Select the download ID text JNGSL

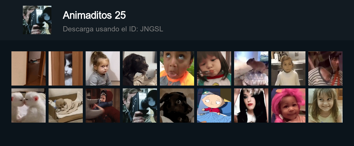pyautogui.click(x=152, y=29)
